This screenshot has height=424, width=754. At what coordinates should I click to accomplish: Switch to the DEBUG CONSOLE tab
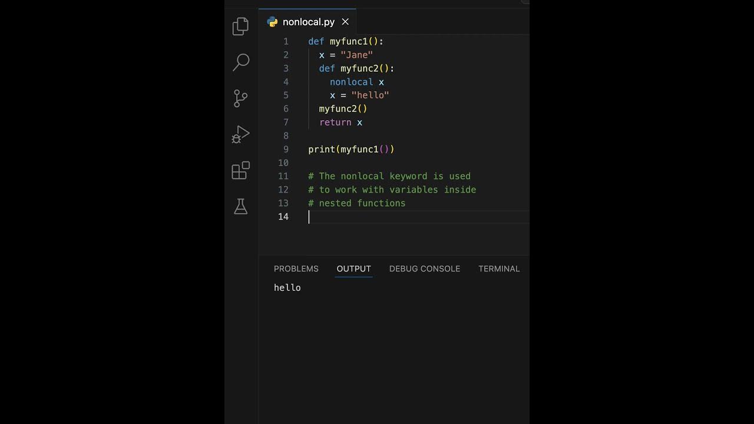pyautogui.click(x=424, y=269)
